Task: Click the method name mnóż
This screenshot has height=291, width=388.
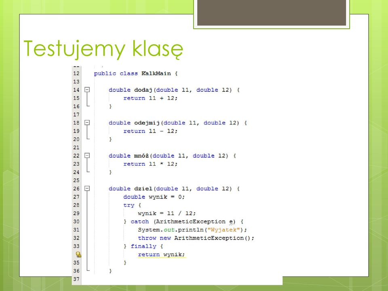Action: tap(141, 156)
